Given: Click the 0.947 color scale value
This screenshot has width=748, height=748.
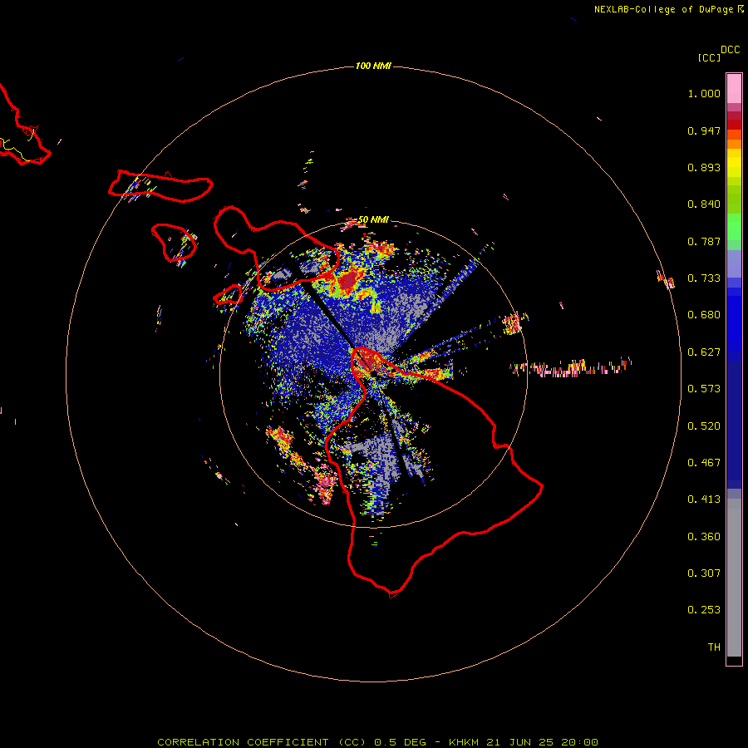Looking at the screenshot, I should coord(704,130).
